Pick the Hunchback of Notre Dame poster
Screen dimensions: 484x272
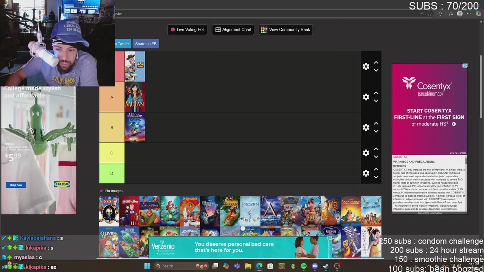coord(210,211)
